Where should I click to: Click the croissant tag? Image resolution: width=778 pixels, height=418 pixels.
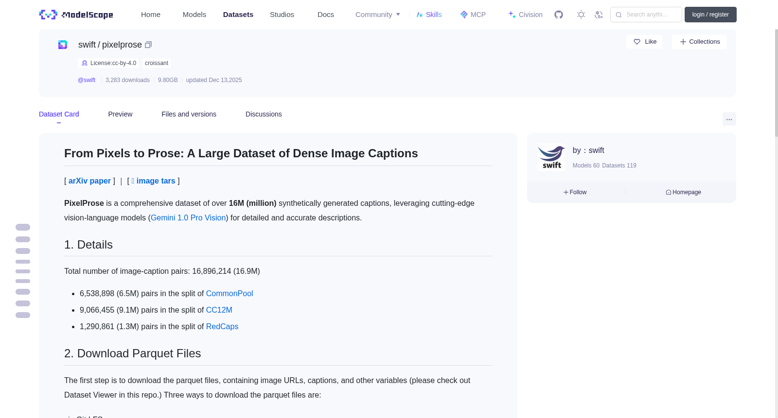pyautogui.click(x=157, y=63)
